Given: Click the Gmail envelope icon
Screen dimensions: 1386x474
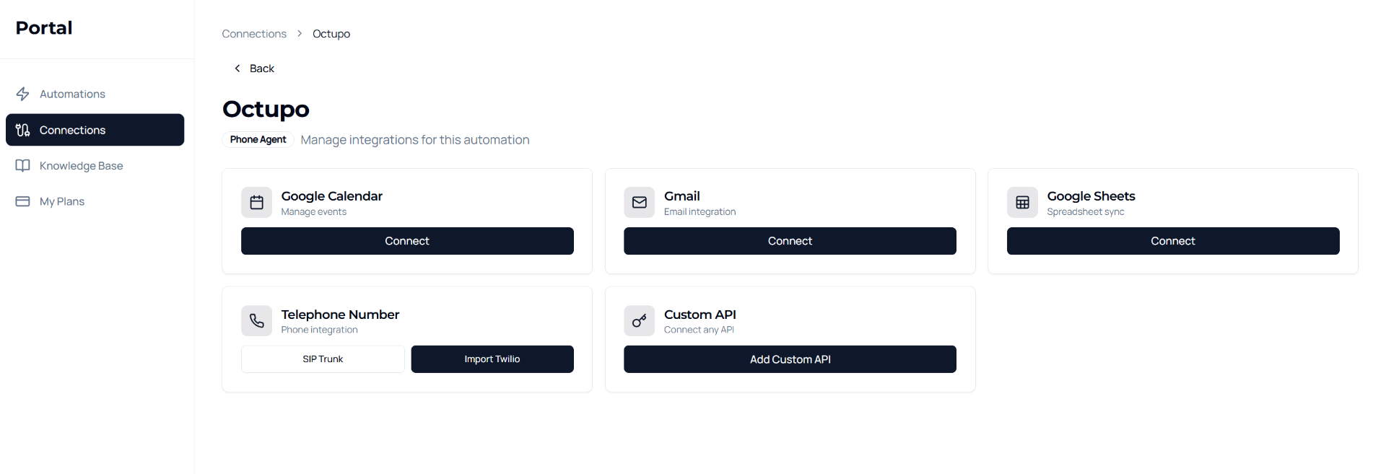Looking at the screenshot, I should (639, 203).
